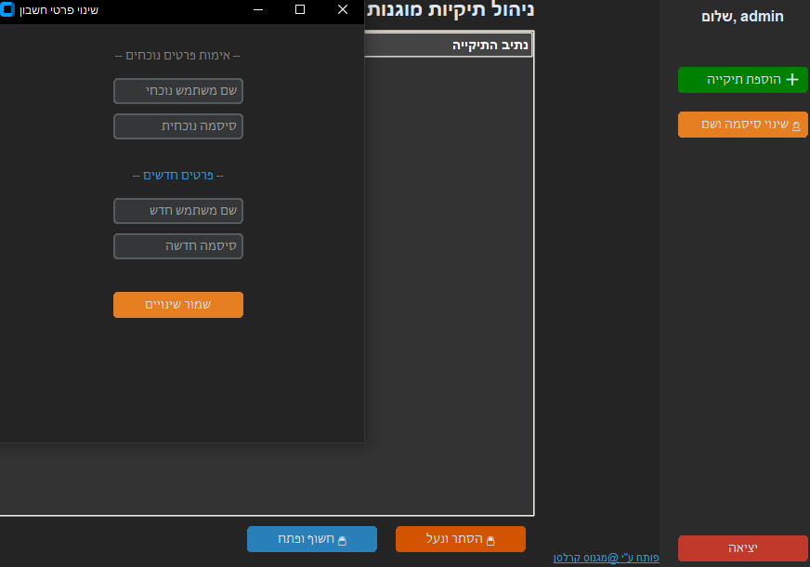Open the orange שינוי סיסמה ושם button
Screen dimensions: 810x567
point(742,125)
